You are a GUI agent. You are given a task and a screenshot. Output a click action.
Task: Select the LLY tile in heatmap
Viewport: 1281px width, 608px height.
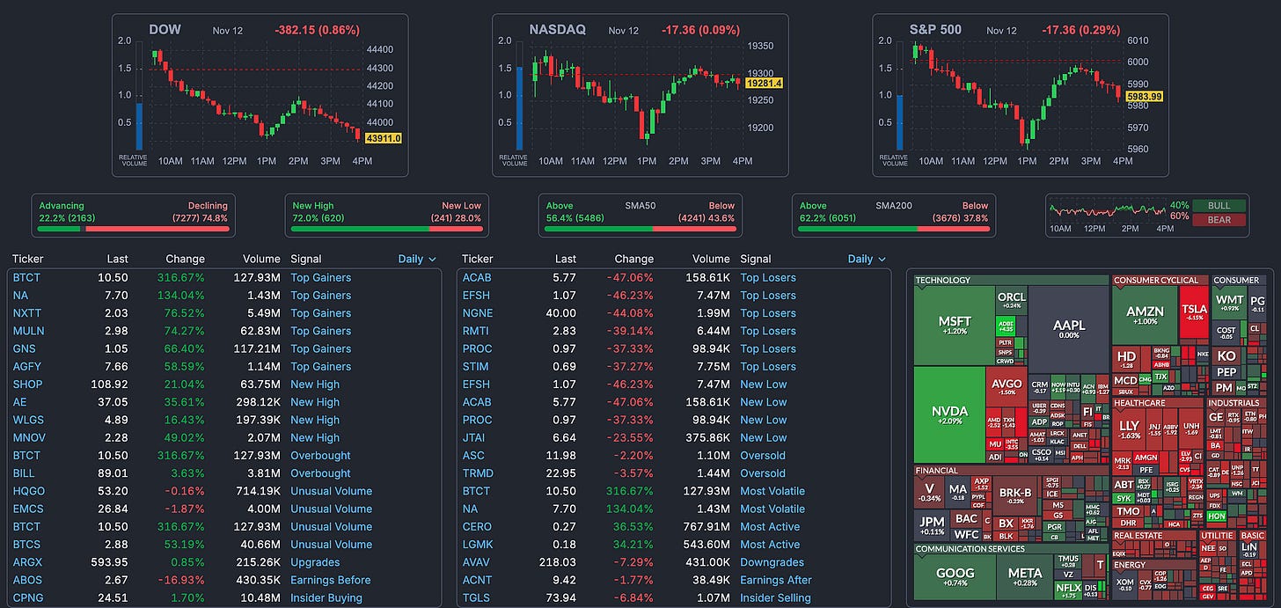click(1129, 429)
